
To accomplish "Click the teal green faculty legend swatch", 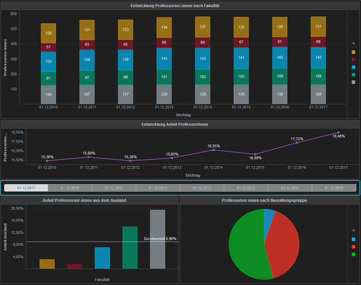I will click(353, 75).
